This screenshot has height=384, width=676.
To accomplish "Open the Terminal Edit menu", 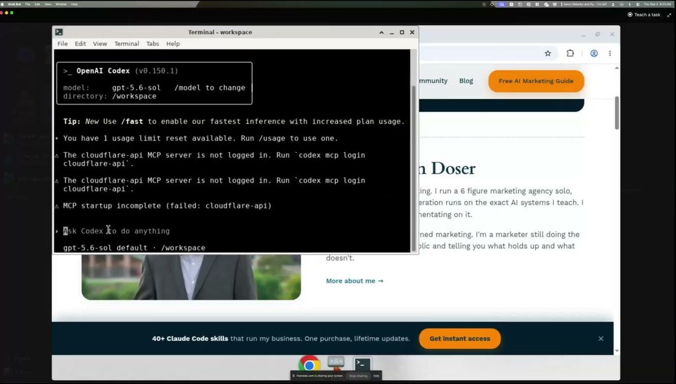I will [80, 44].
